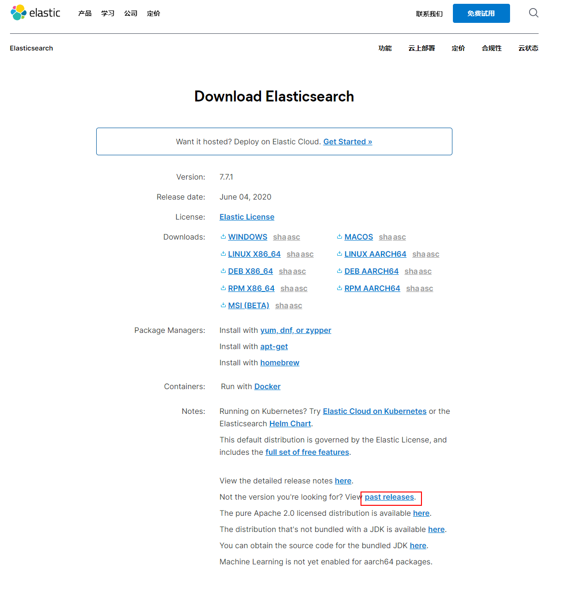Viewport: 571px width, 592px height.
Task: Open sha link for MSI (BETA)
Action: [282, 305]
